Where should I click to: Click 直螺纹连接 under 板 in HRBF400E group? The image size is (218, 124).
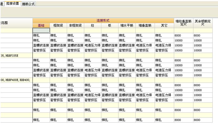(x=110, y=95)
